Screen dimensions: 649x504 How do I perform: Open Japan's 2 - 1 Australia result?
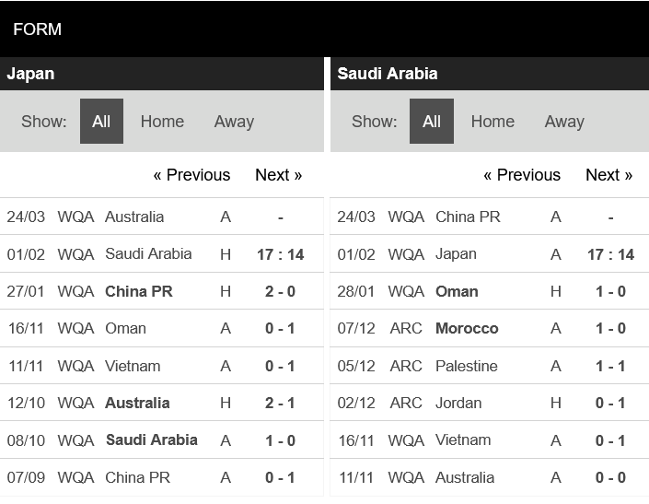point(280,403)
